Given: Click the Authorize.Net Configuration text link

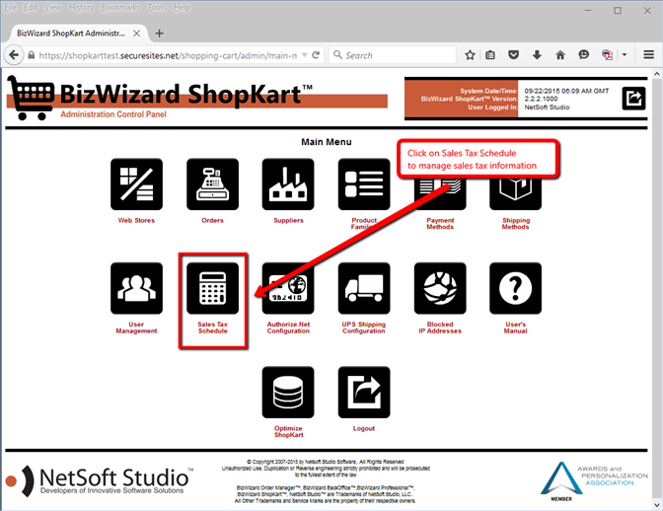Looking at the screenshot, I should click(x=288, y=328).
